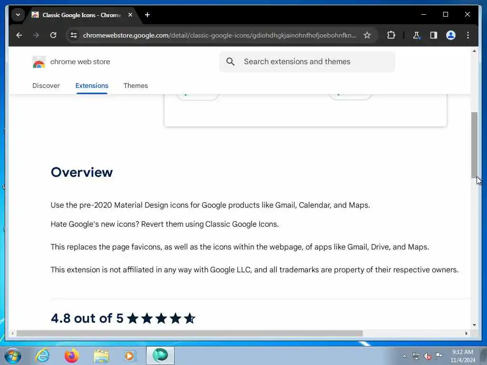This screenshot has width=487, height=365.
Task: Open the muted volume tray icon
Action: tap(428, 356)
